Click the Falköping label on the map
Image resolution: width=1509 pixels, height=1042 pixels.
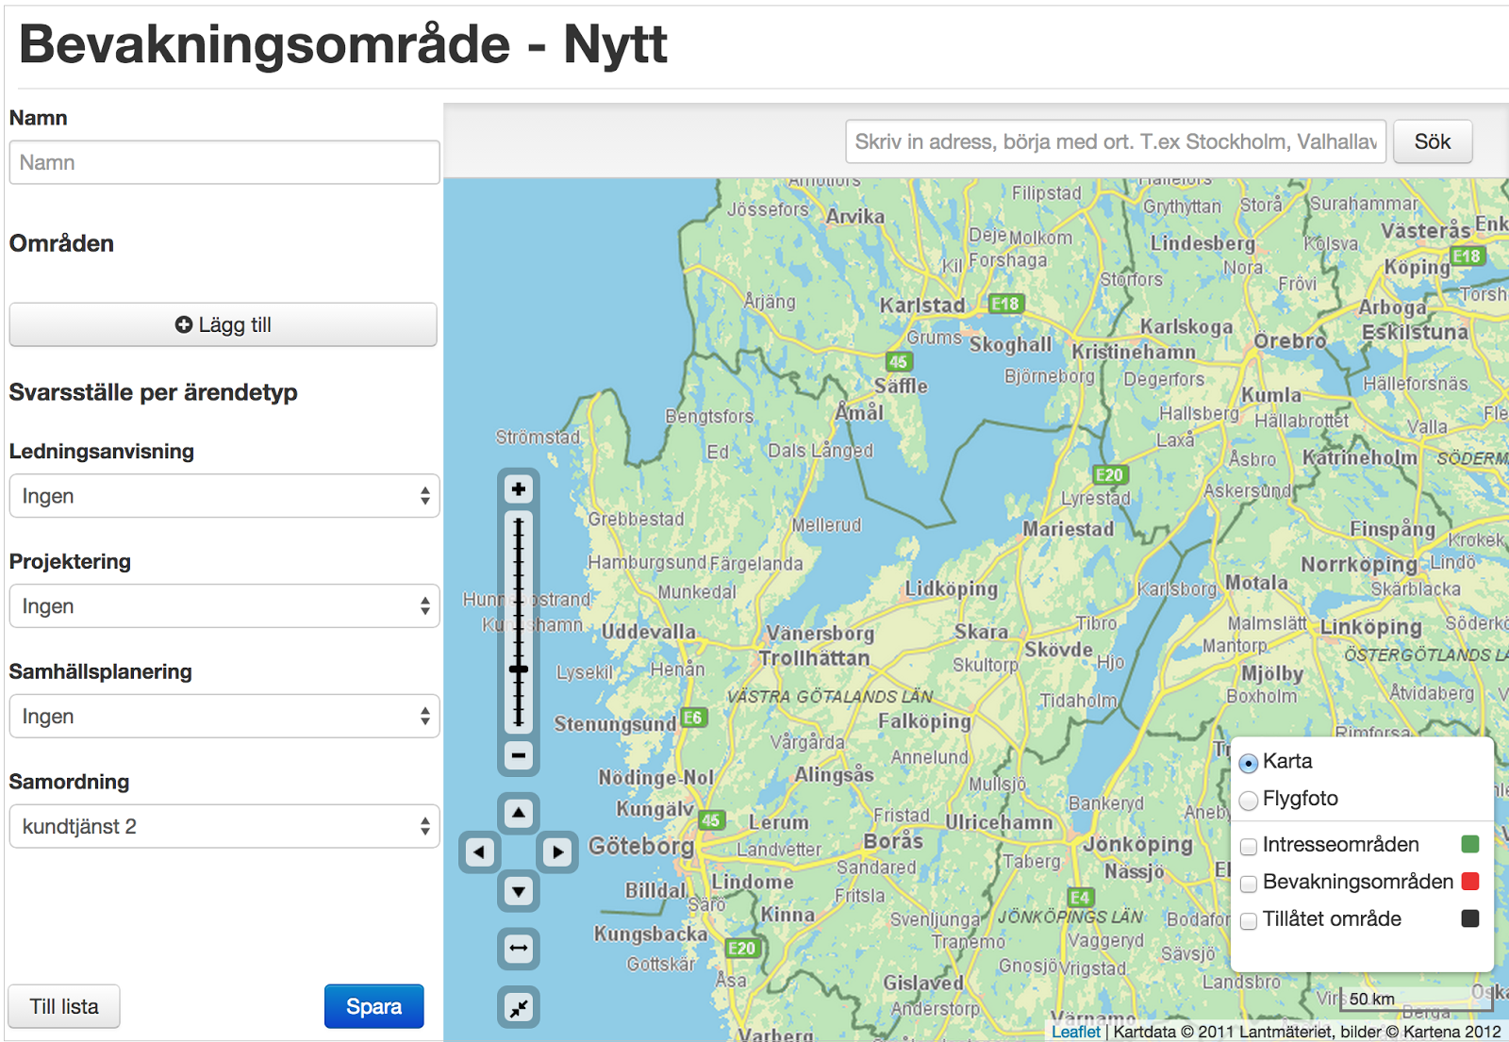tap(924, 721)
